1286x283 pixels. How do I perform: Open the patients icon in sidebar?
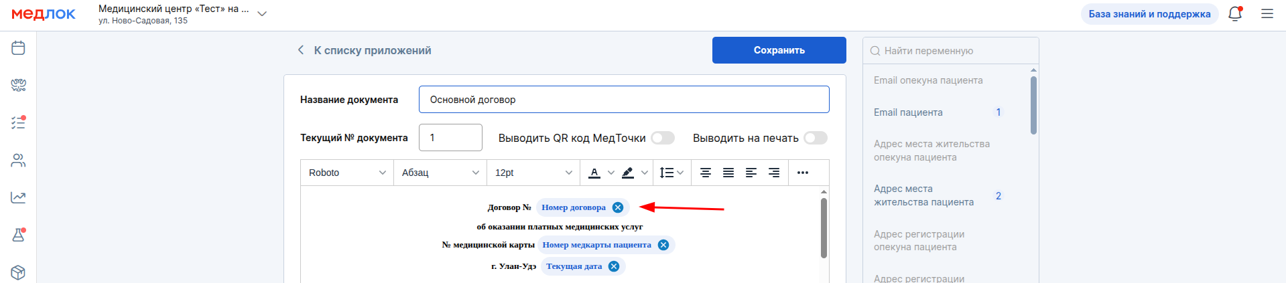click(x=18, y=160)
